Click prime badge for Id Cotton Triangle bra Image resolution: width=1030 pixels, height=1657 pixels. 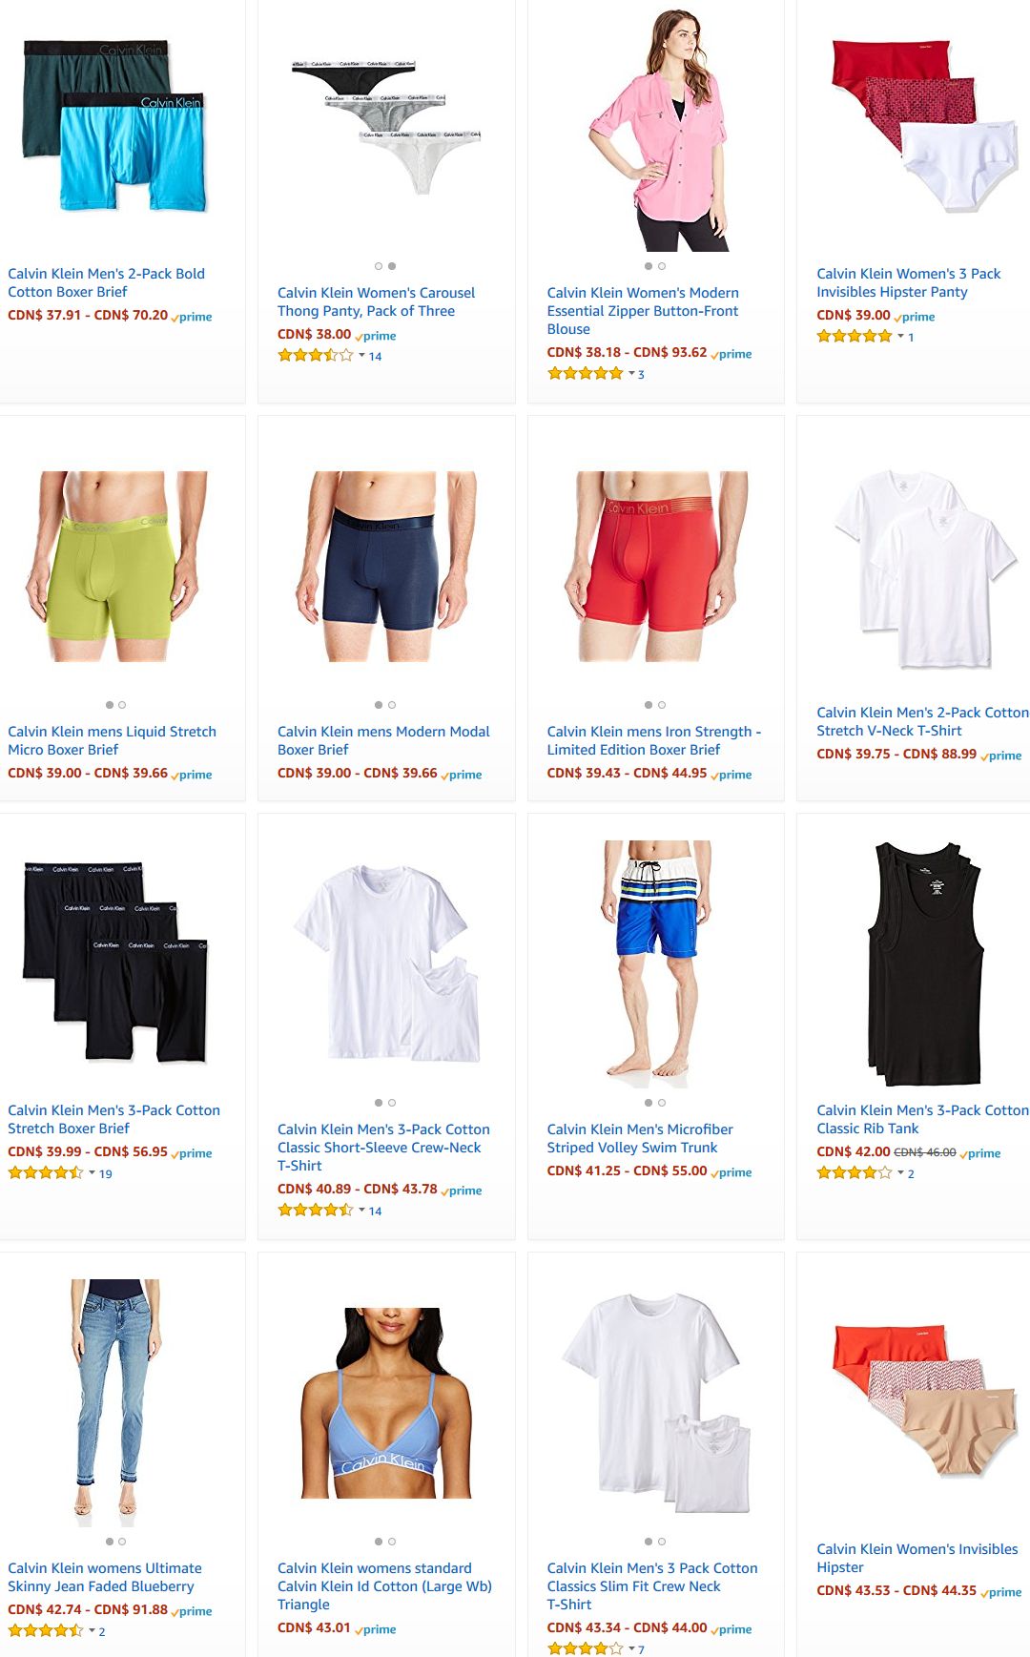pos(376,1629)
